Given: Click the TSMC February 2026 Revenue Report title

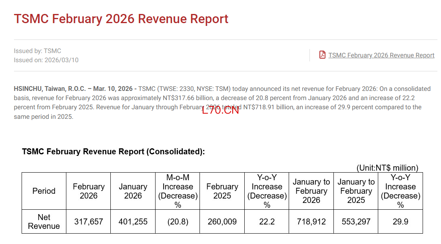Looking at the screenshot, I should pos(121,19).
